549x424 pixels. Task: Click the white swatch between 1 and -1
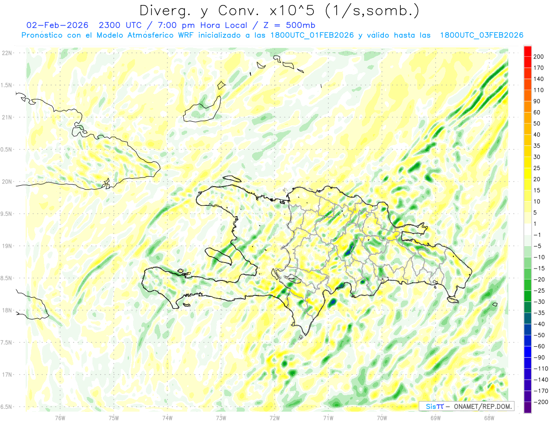pyautogui.click(x=527, y=230)
